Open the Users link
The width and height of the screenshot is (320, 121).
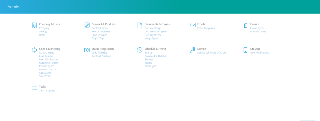pos(42,35)
